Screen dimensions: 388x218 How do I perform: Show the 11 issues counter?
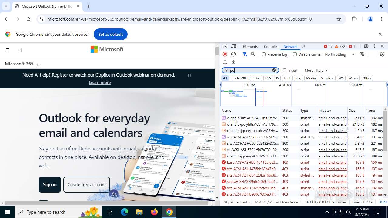(353, 46)
